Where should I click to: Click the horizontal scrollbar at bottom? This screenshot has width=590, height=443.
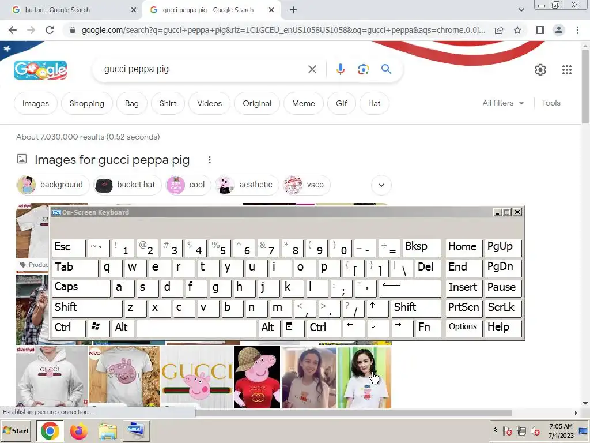click(353, 413)
